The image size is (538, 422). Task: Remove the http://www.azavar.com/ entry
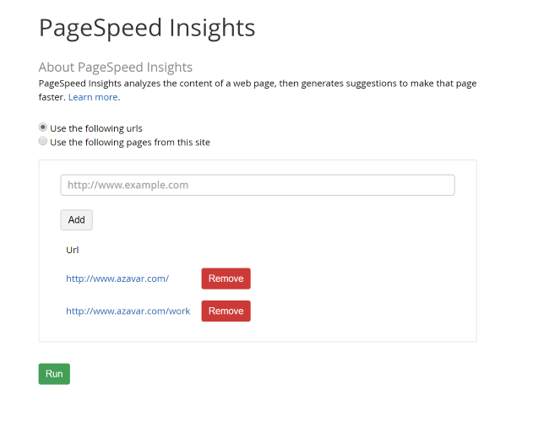[x=226, y=279]
